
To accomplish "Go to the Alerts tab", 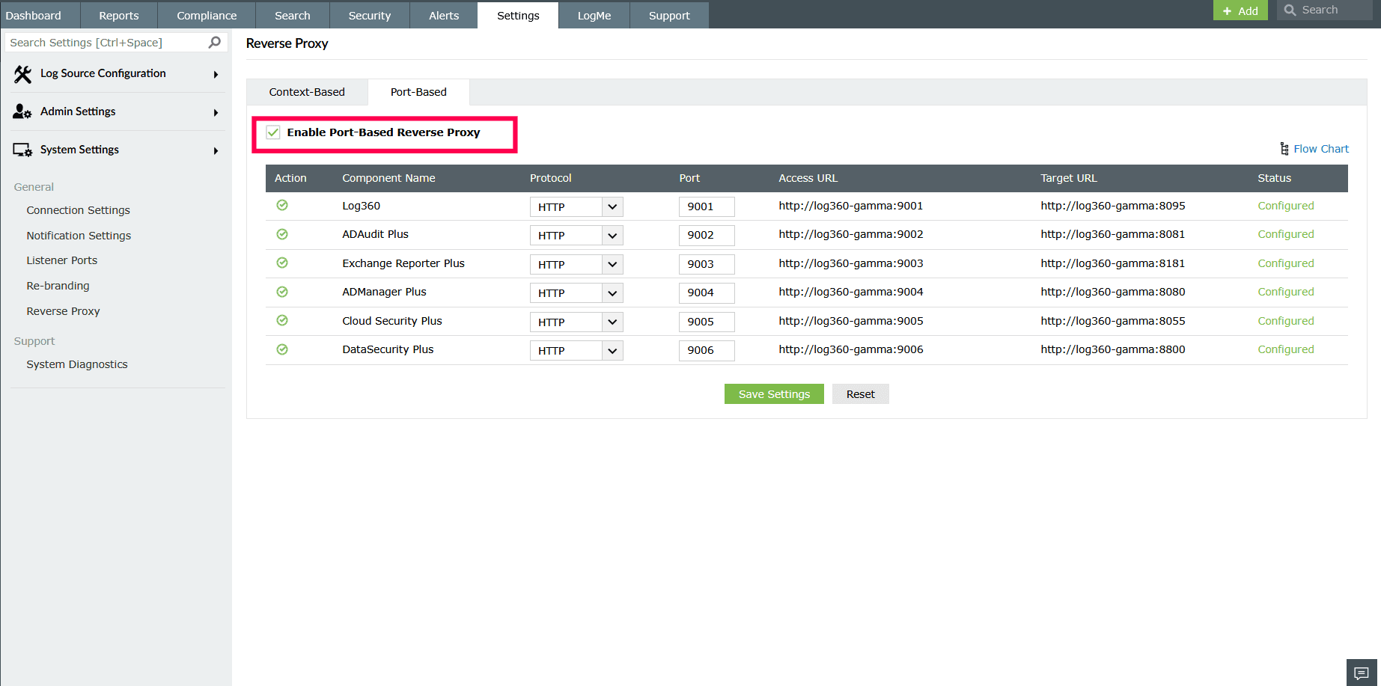I will tap(444, 15).
